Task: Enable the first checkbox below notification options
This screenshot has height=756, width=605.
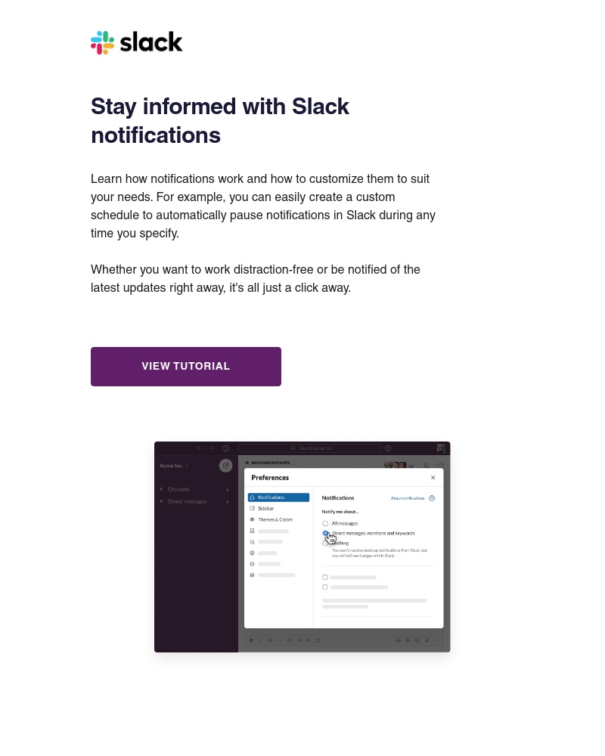Action: [325, 577]
